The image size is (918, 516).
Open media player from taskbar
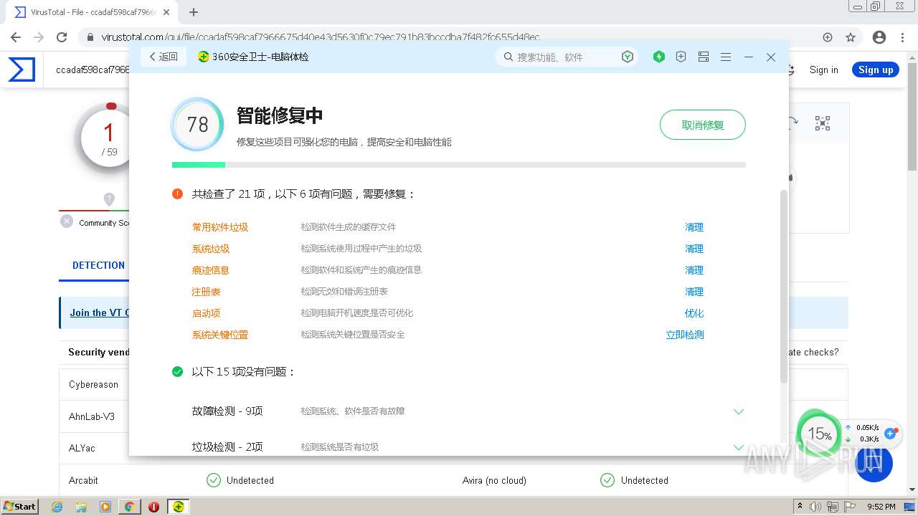pyautogui.click(x=105, y=507)
